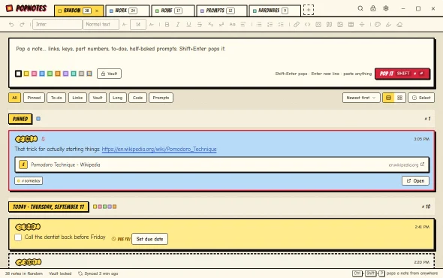This screenshot has height=278, width=443.
Task: Filter notes by Prompts chip
Action: (x=161, y=98)
